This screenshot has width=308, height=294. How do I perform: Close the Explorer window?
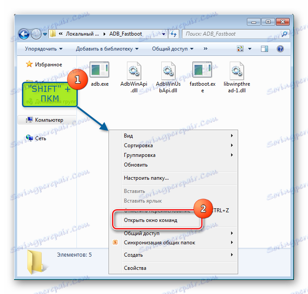point(283,22)
